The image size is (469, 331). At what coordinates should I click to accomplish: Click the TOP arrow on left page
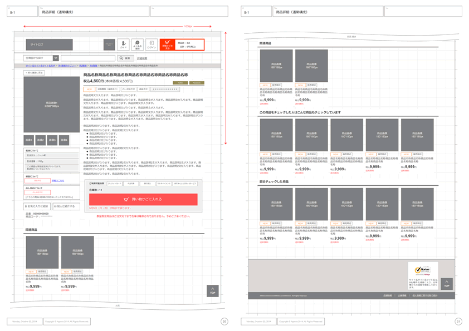click(x=212, y=291)
